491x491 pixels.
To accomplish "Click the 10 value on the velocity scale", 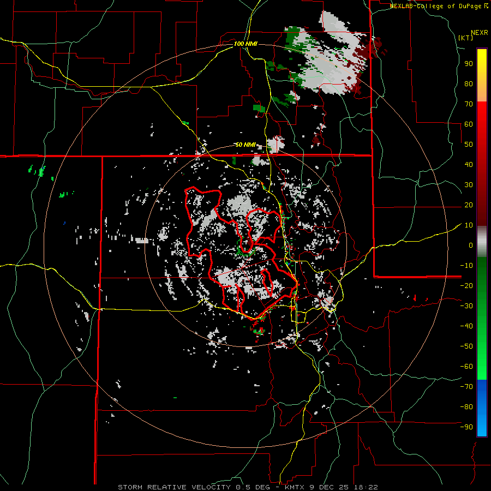I will [469, 225].
